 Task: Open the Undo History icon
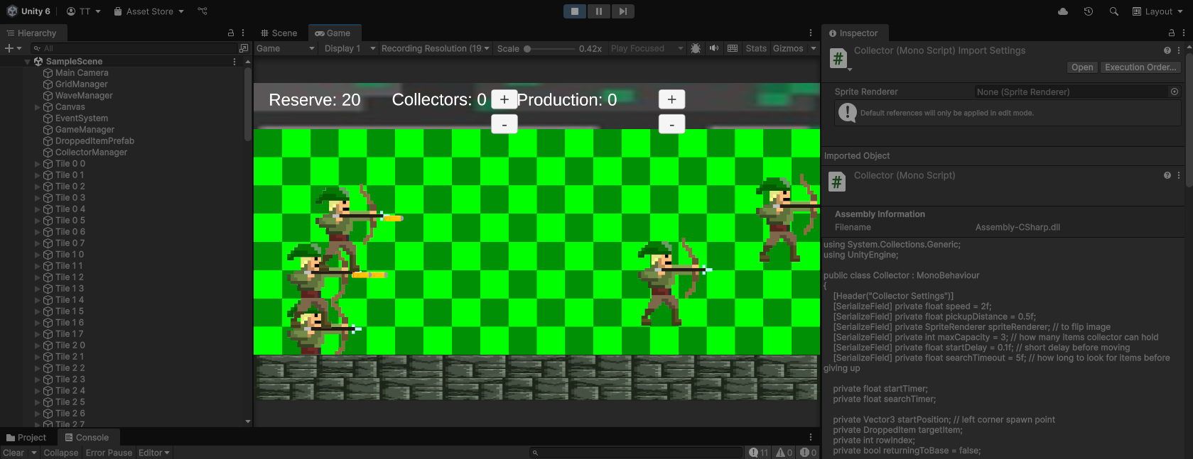(1088, 11)
